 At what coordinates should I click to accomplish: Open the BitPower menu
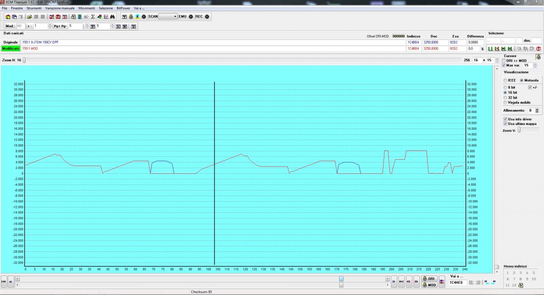(122, 8)
